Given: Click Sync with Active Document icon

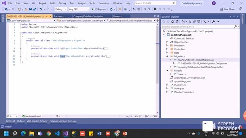Looking at the screenshot, I should (190, 22).
